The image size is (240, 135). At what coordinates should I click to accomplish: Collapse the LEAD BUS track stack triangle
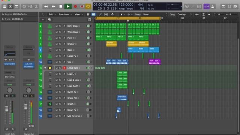click(x=45, y=68)
